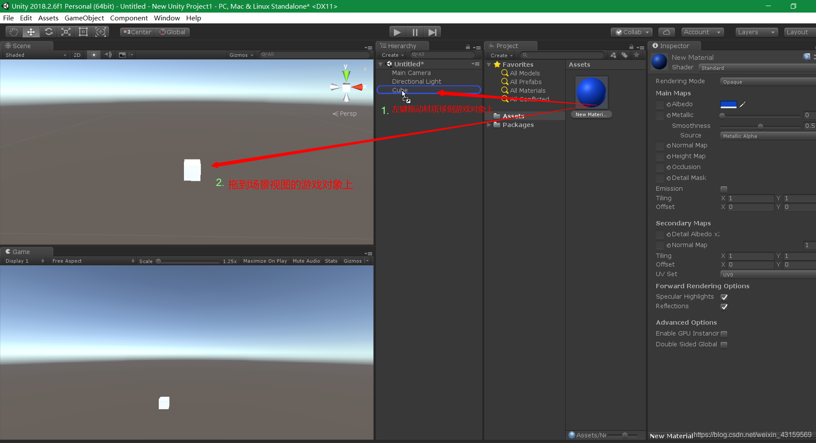Open the Assets menu
816x443 pixels.
[x=48, y=18]
